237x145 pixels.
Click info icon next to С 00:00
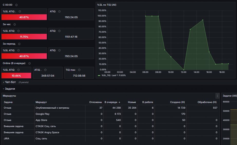tap(16, 5)
